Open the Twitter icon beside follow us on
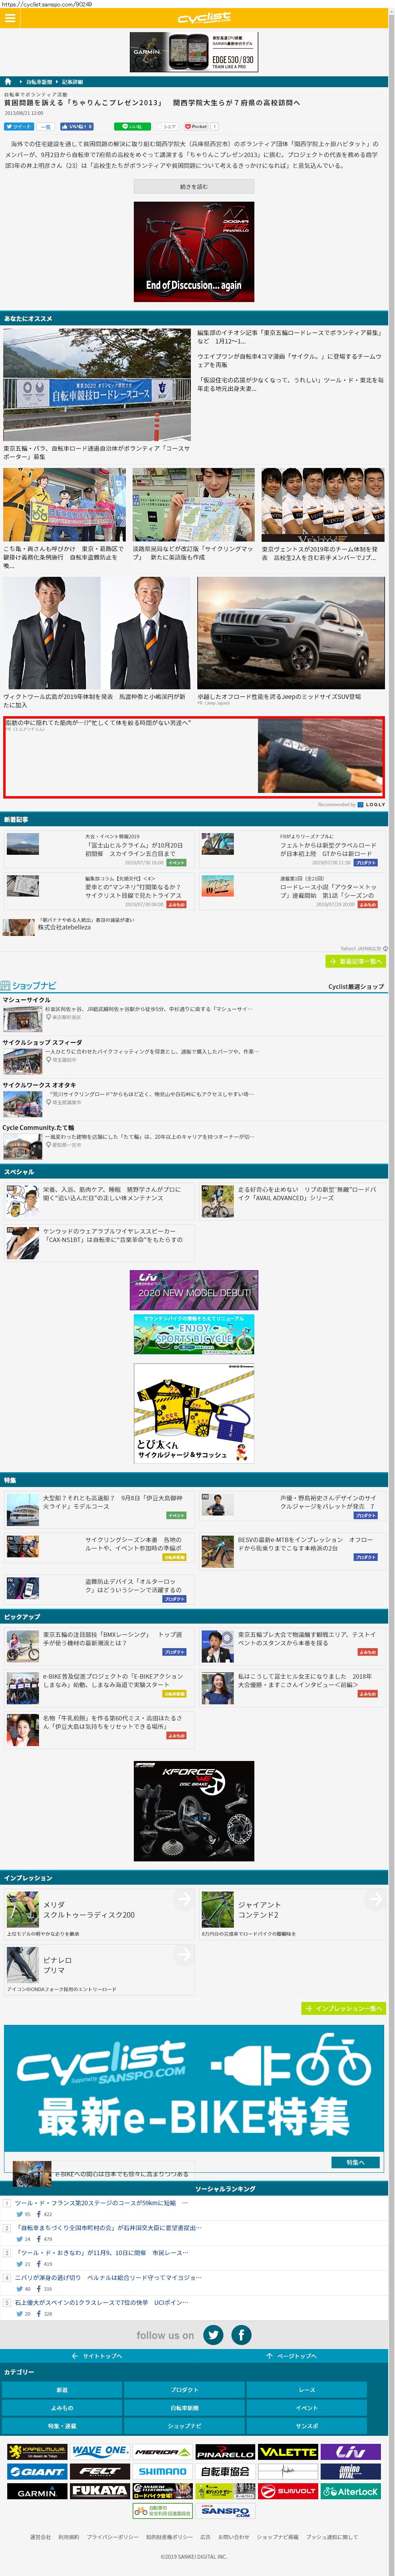Viewport: 395px width, 2576px height. coord(213,2335)
